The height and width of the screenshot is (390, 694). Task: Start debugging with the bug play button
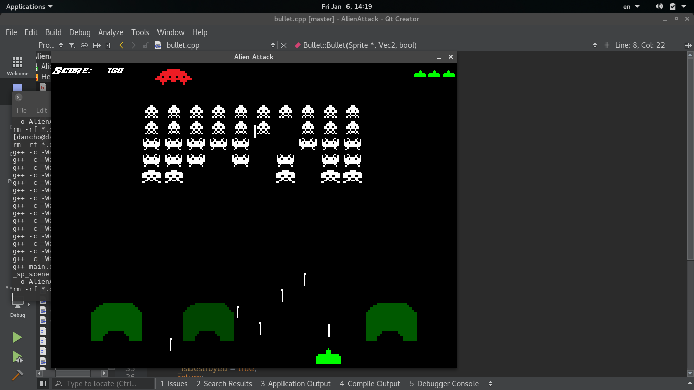click(x=17, y=357)
